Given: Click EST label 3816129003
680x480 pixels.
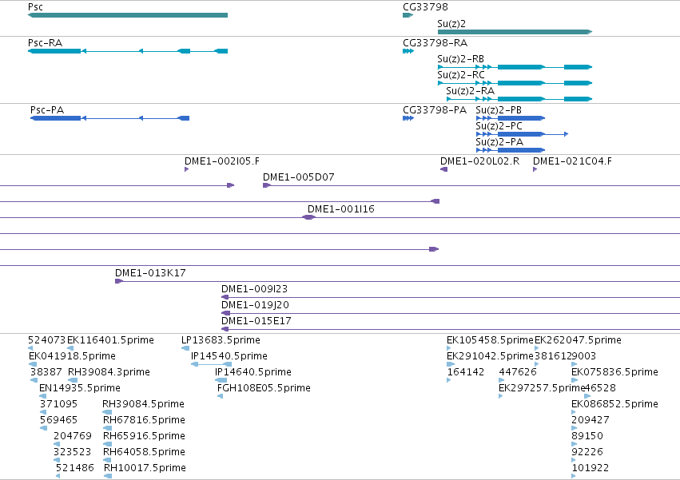Looking at the screenshot, I should [565, 356].
